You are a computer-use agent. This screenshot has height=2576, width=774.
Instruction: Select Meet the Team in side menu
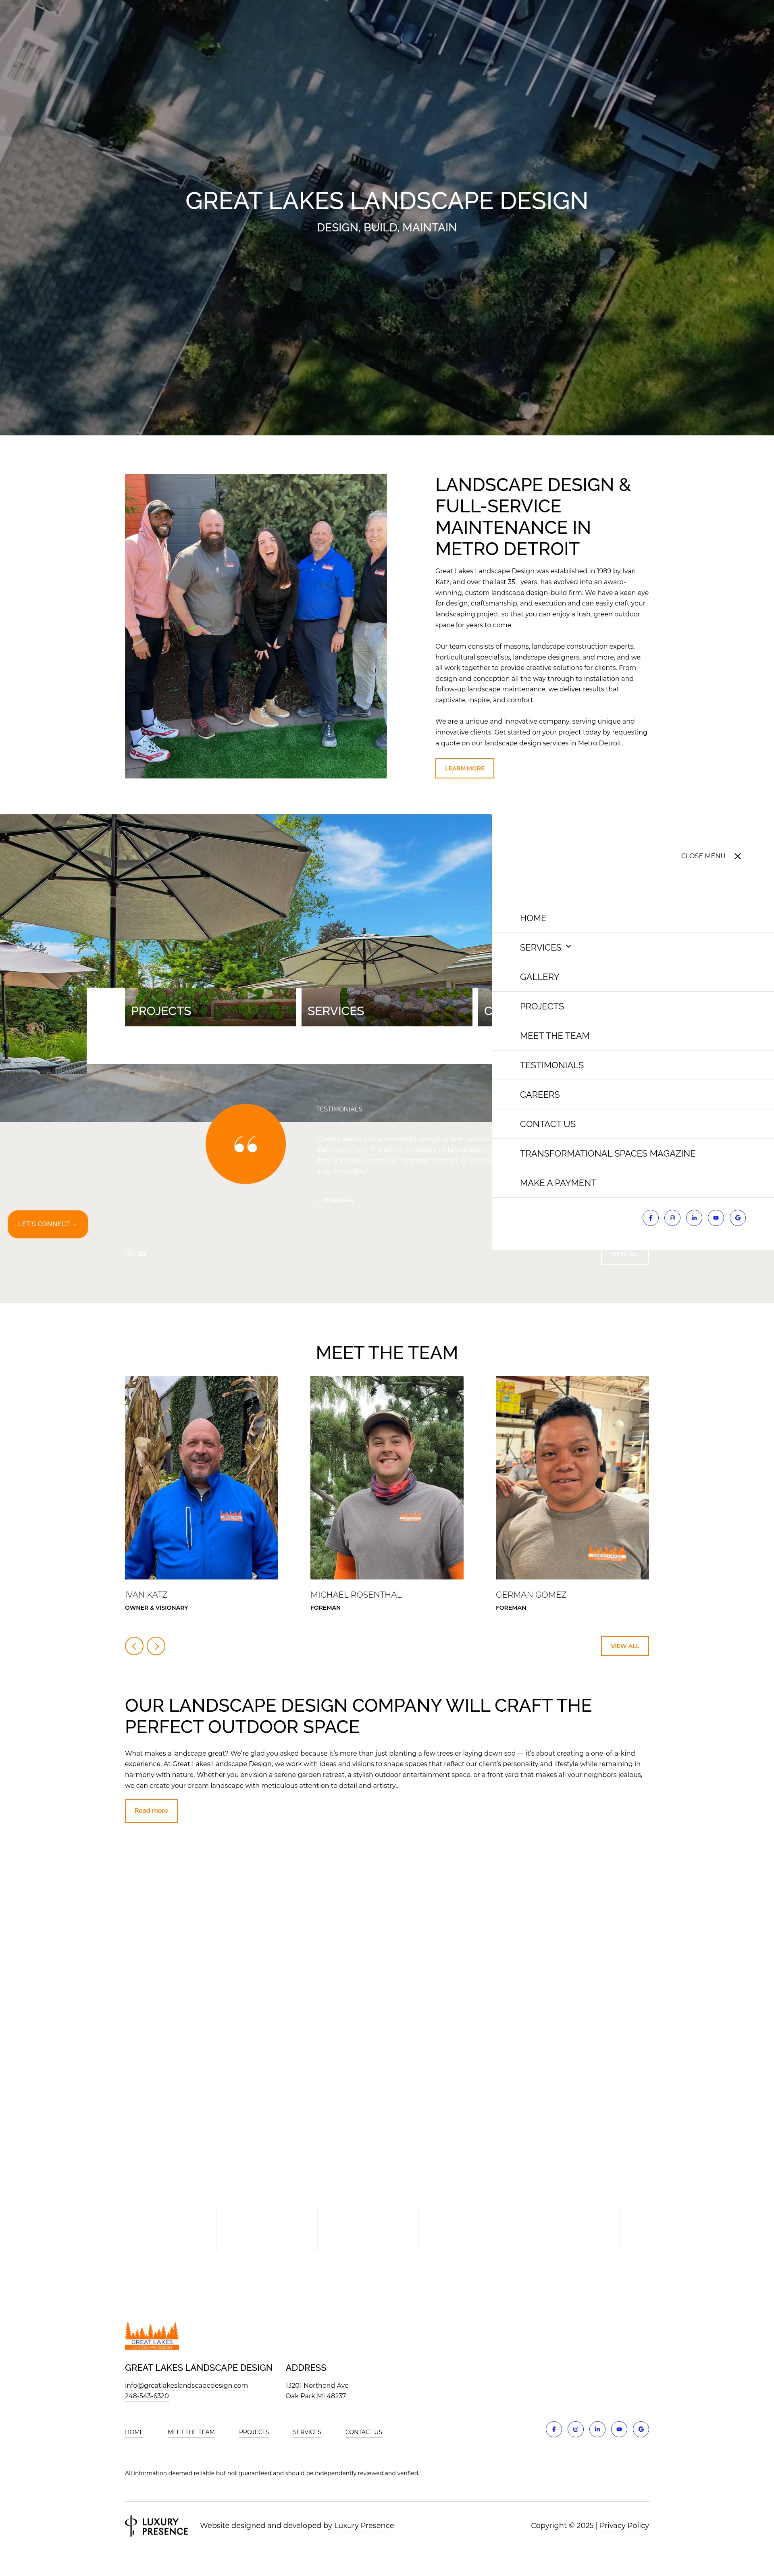(555, 1036)
